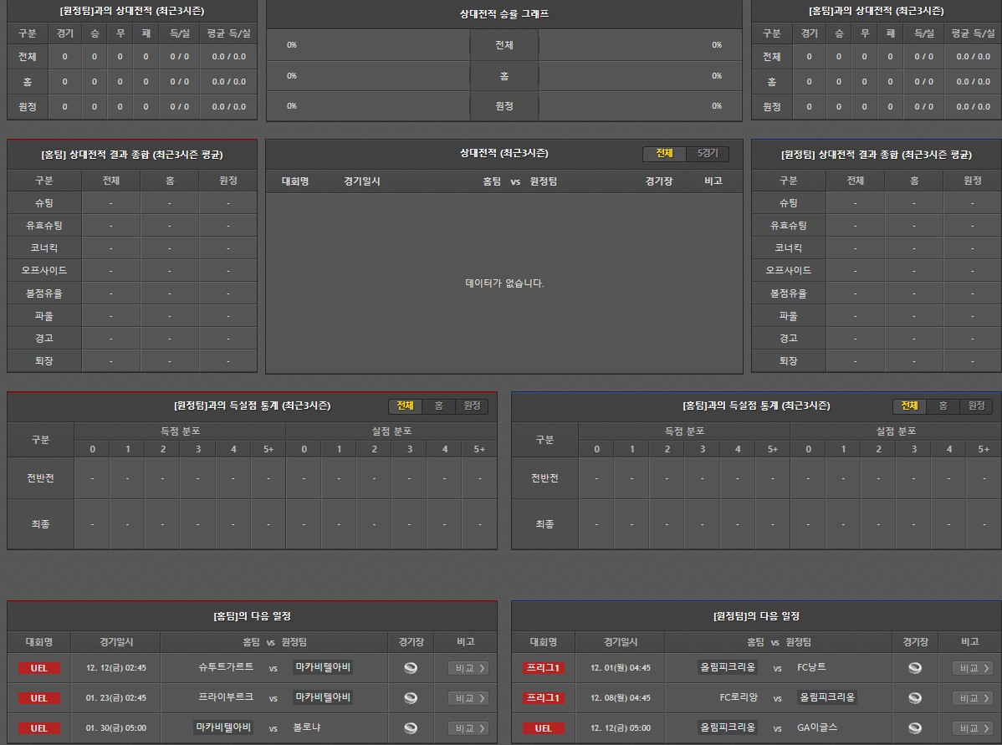Click stadium icon for 올림피크리옹 vs FC낭트 match
The width and height of the screenshot is (1002, 745).
915,668
